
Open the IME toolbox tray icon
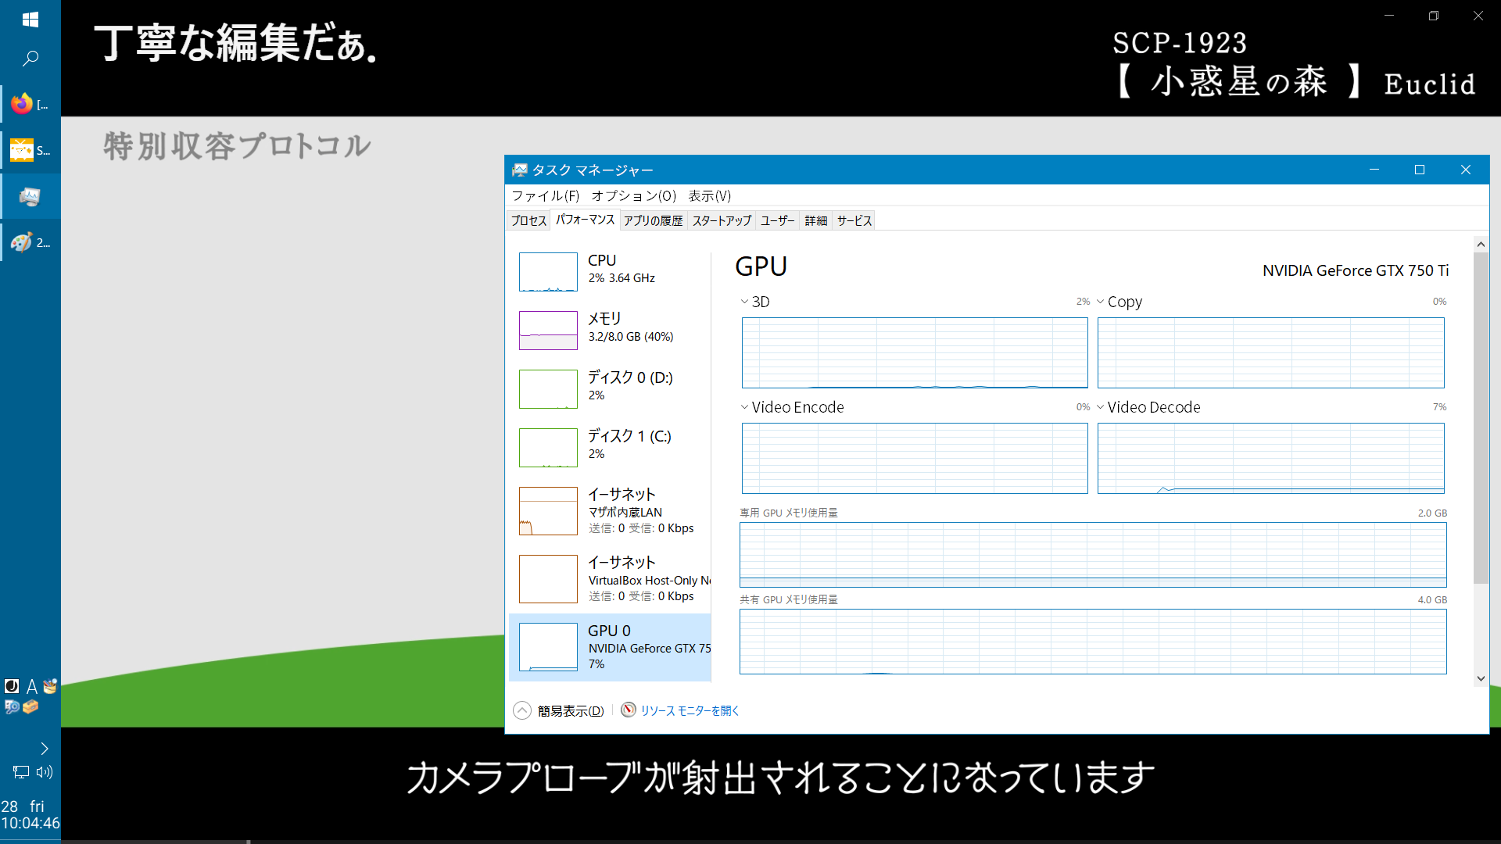[x=30, y=707]
